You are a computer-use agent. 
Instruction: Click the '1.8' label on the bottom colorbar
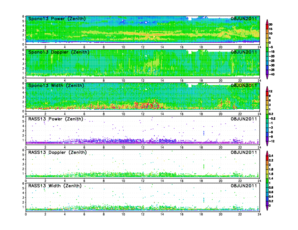(x=271, y=169)
